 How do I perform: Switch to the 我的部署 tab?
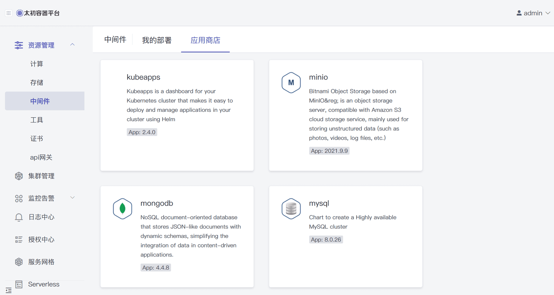pos(157,40)
